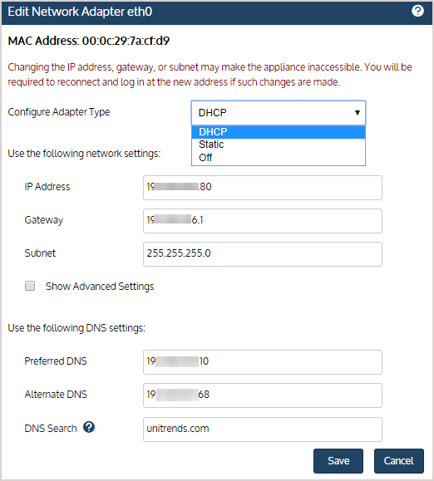Click the Show Advanced Settings label

(x=100, y=287)
